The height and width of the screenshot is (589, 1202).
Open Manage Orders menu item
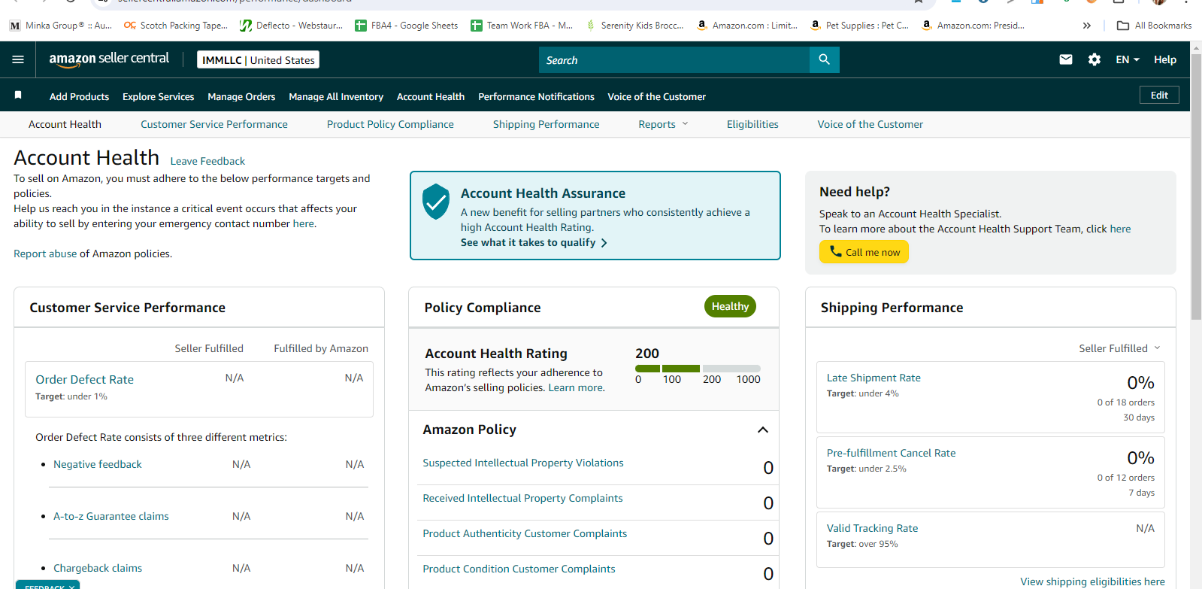pos(241,96)
